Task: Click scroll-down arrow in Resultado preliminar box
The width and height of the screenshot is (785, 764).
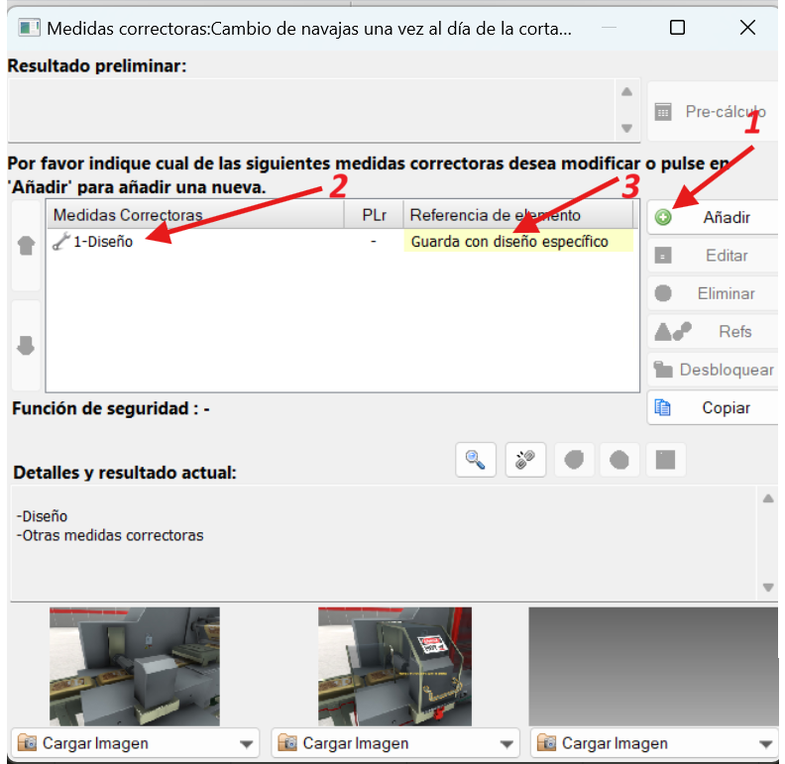Action: 626,128
